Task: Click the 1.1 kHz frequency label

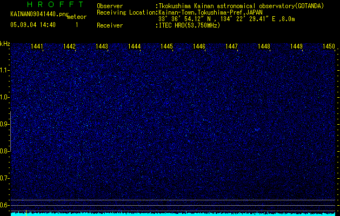Action: click(4, 70)
